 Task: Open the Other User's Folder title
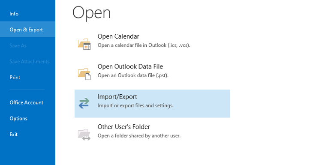coord(124,127)
